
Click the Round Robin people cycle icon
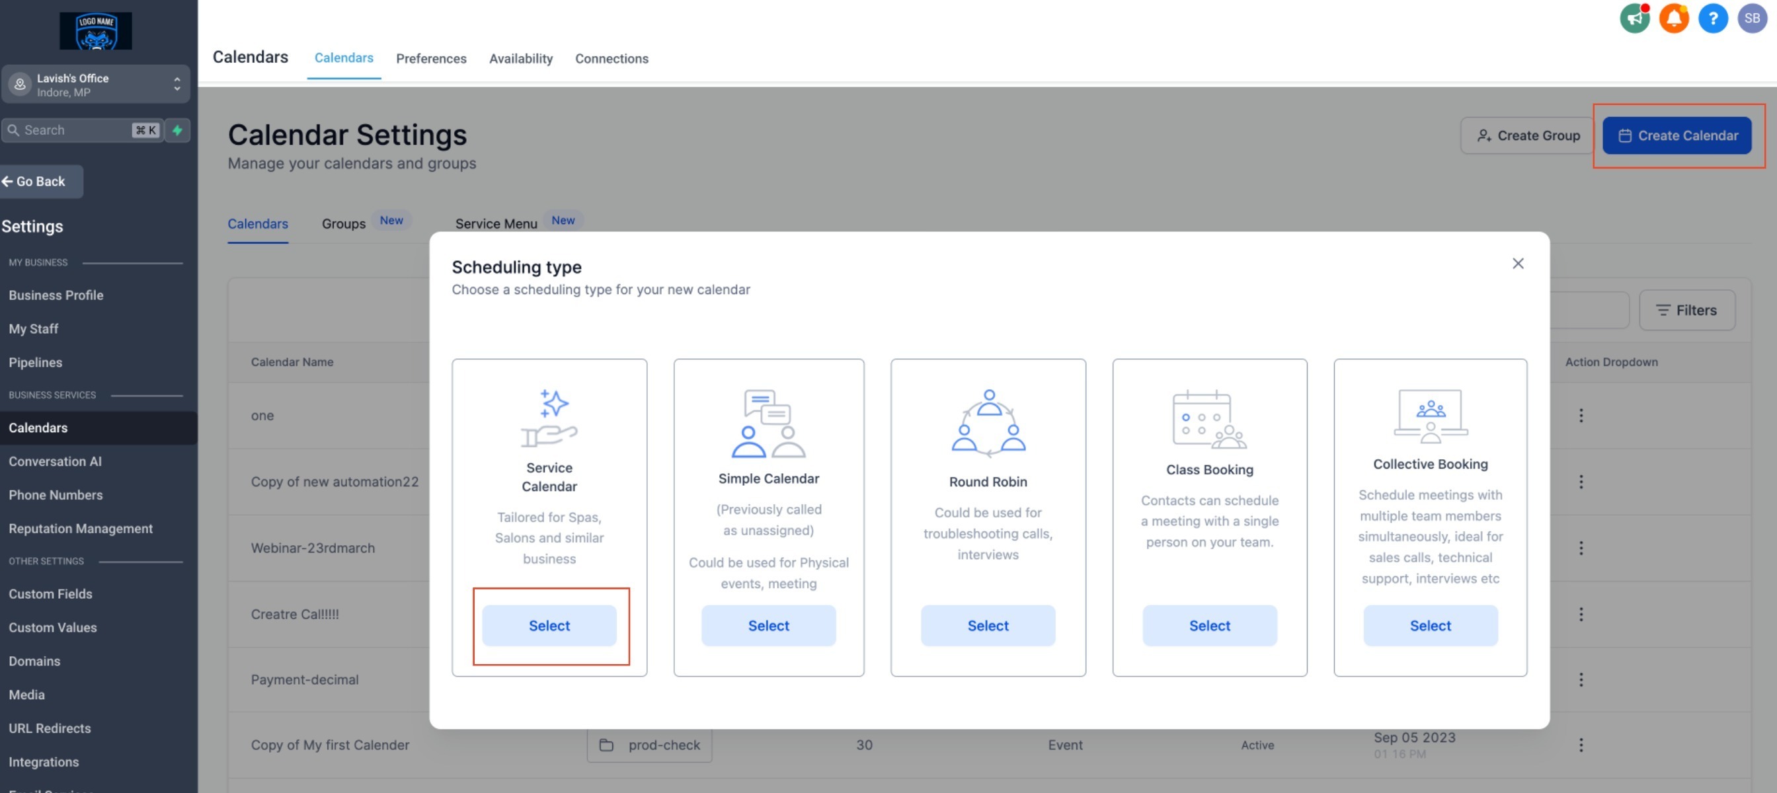(988, 424)
